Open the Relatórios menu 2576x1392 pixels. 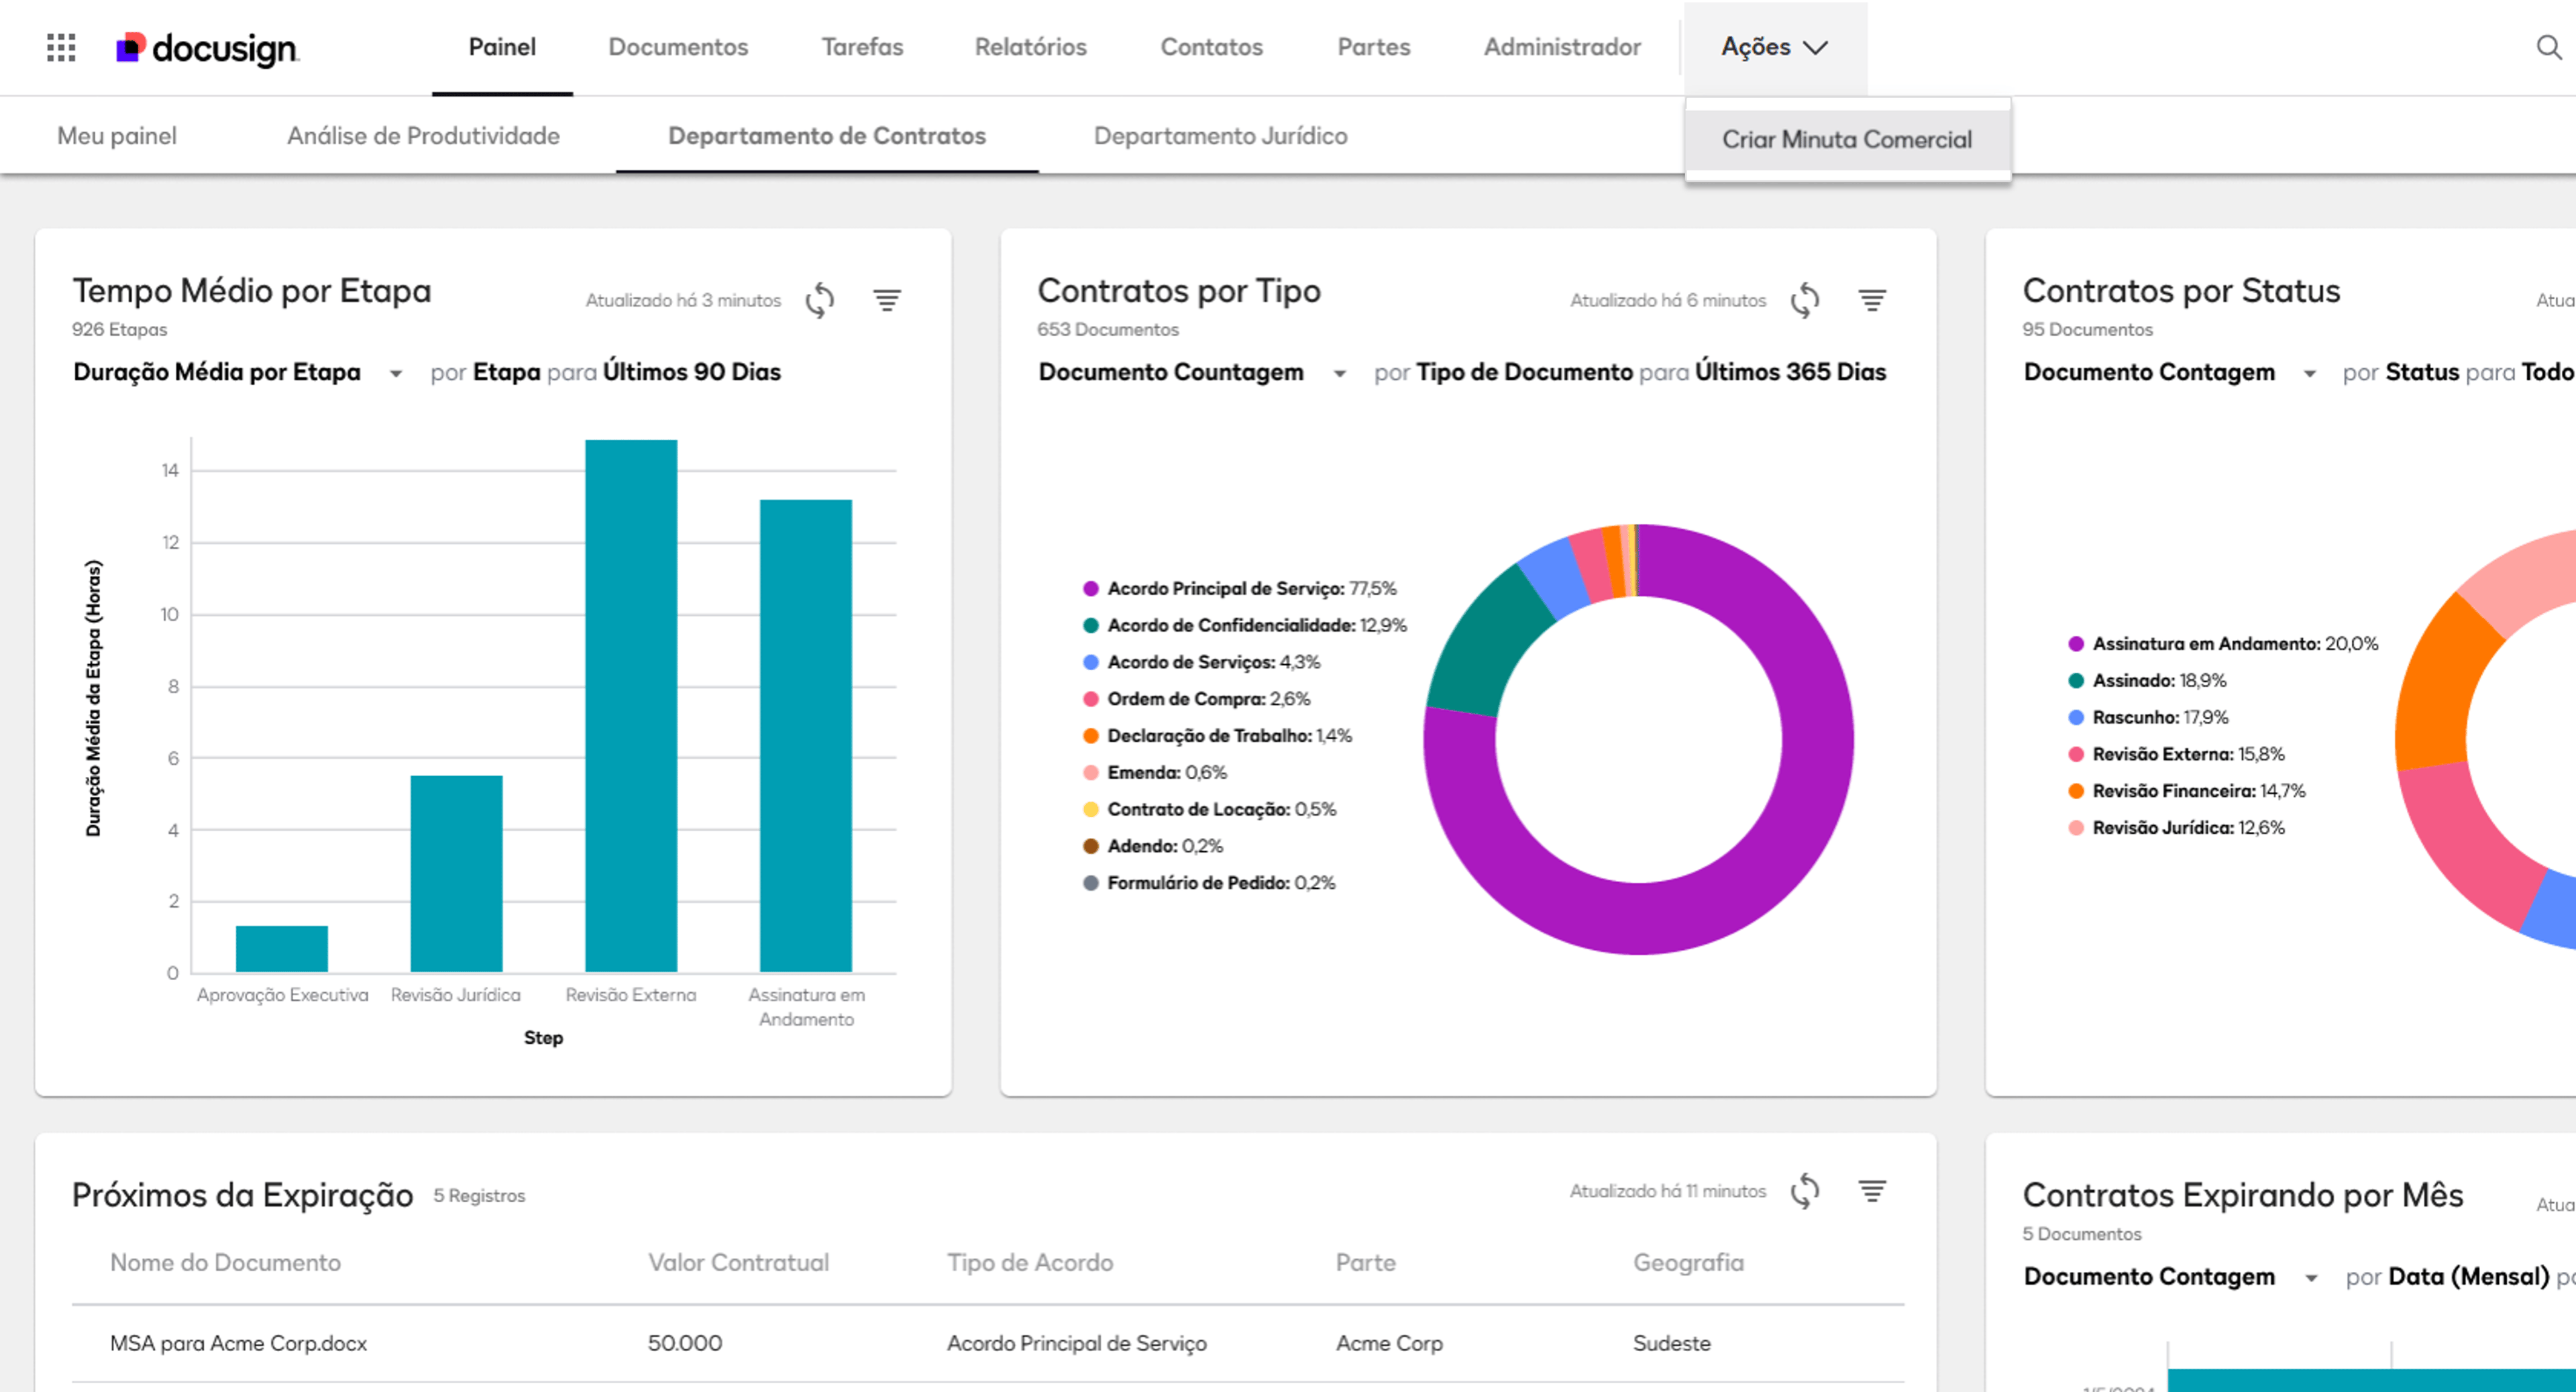[1030, 47]
